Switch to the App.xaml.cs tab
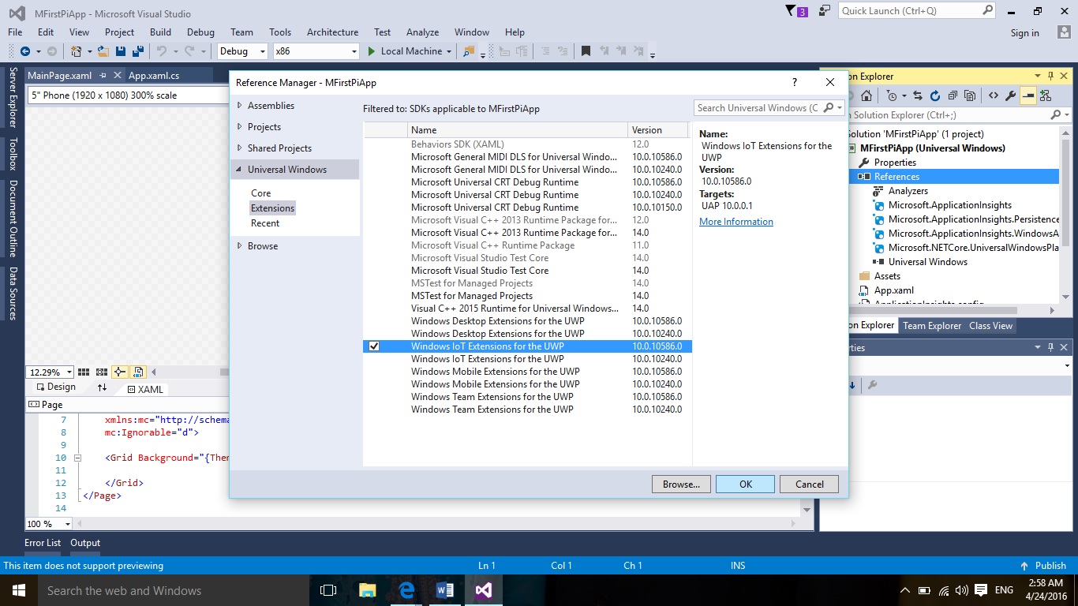1078x606 pixels. (154, 76)
